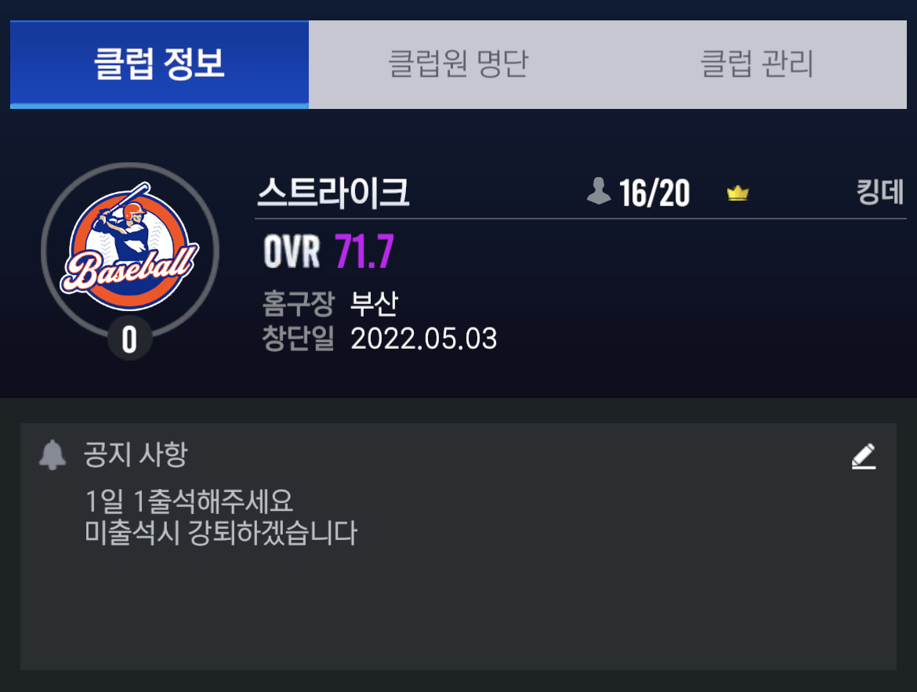Open the 클럽 관리 tab
This screenshot has height=692, width=917.
(x=757, y=63)
